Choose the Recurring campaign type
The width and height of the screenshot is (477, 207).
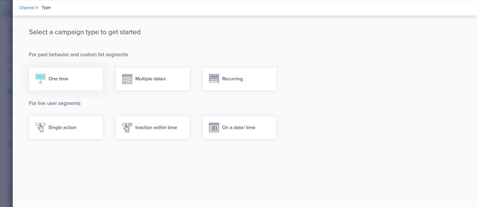(239, 79)
